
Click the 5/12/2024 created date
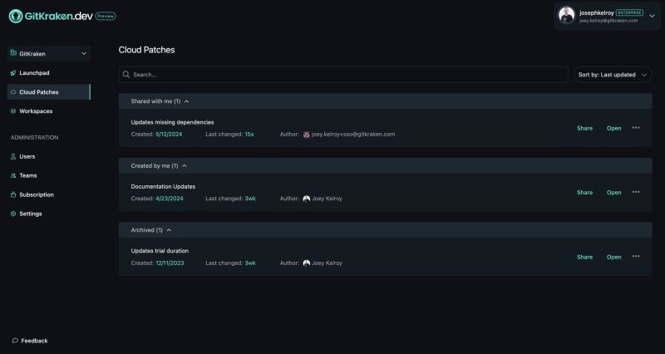169,134
